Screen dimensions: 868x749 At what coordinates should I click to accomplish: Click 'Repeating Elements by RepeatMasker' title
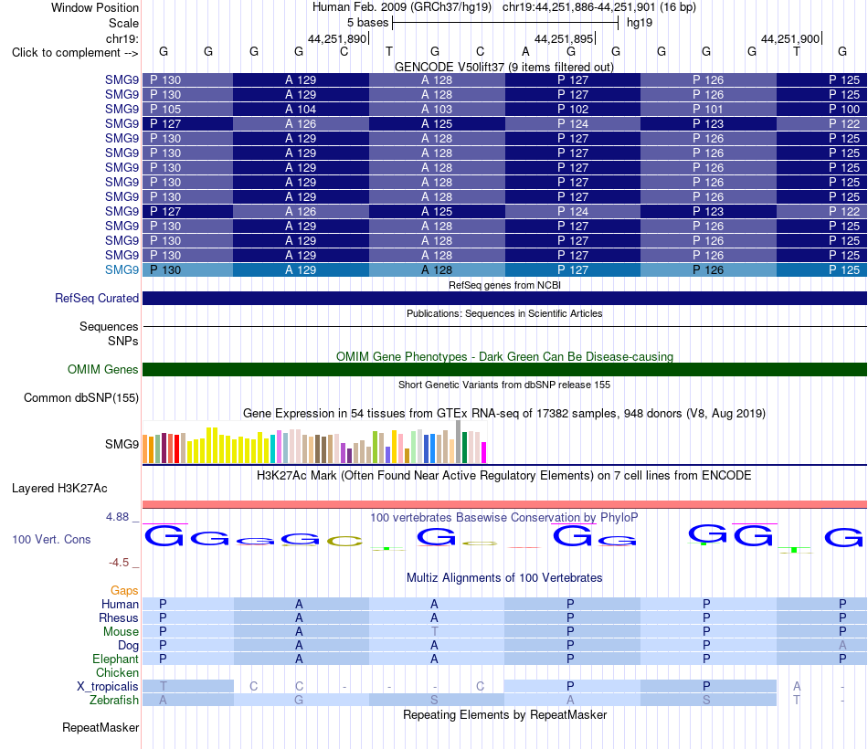tap(504, 714)
